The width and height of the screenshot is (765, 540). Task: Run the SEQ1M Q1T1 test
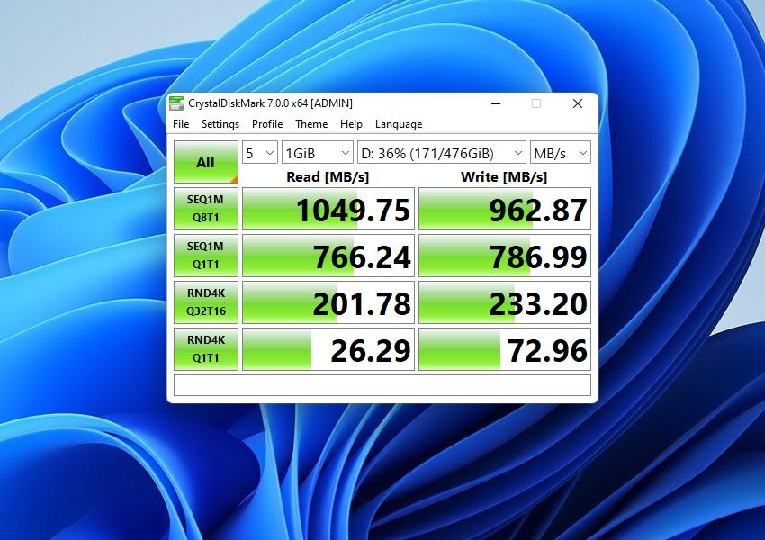click(206, 255)
